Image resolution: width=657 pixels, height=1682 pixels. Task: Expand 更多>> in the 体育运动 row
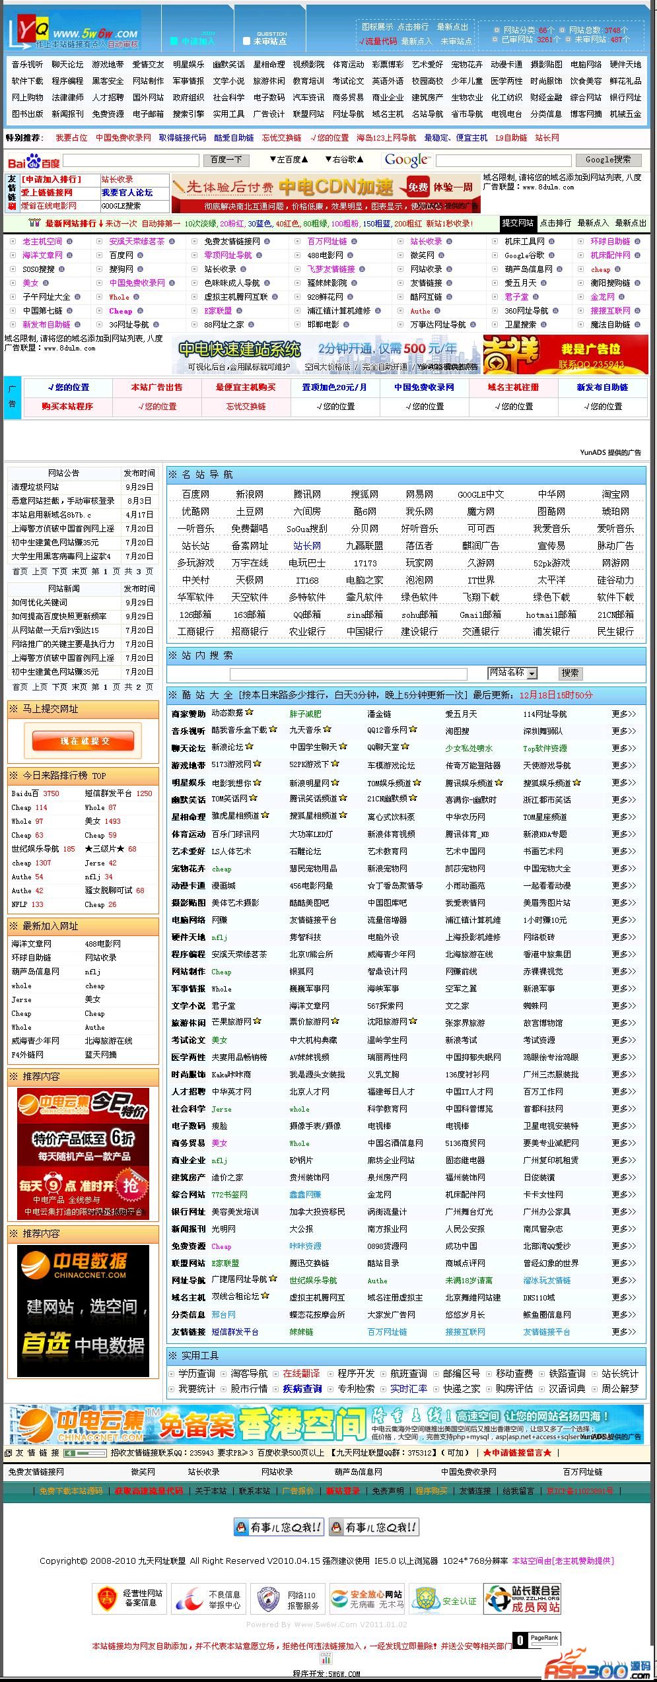pos(623,834)
